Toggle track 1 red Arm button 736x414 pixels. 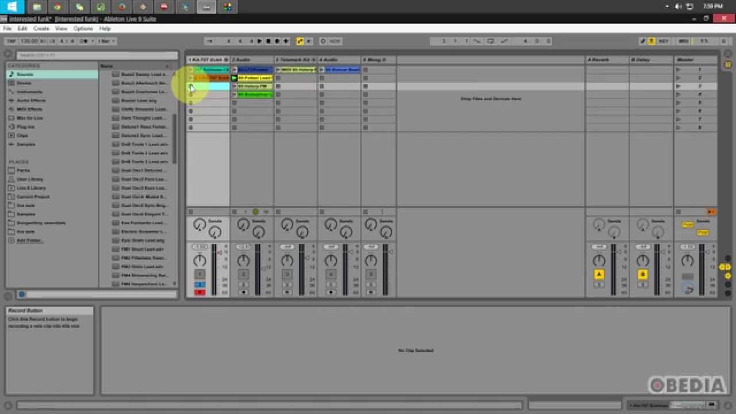[200, 292]
